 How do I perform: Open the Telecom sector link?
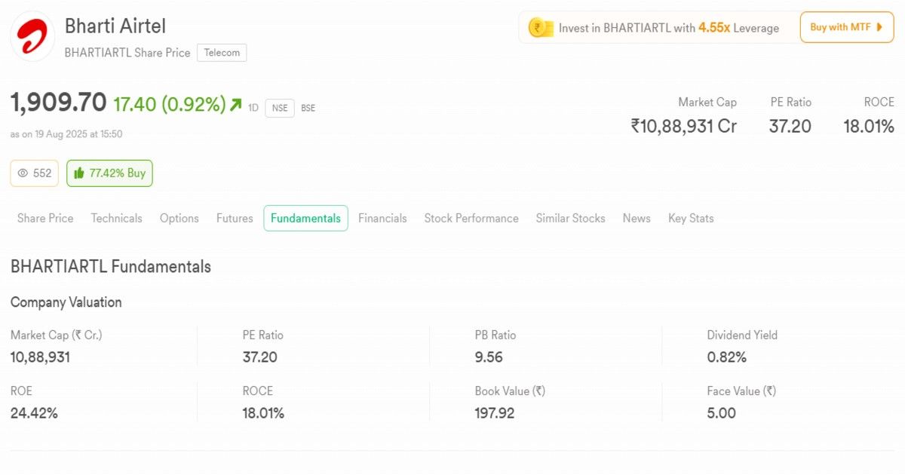(x=221, y=53)
